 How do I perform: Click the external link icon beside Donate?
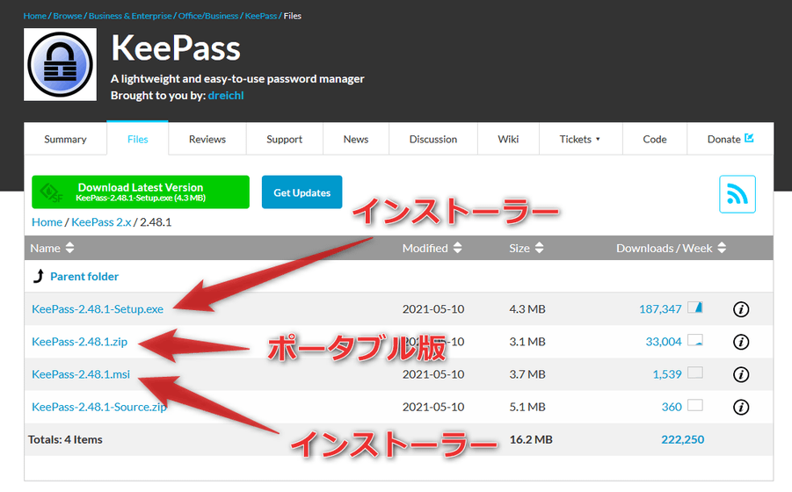point(749,138)
